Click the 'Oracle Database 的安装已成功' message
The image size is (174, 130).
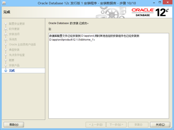point(68,23)
